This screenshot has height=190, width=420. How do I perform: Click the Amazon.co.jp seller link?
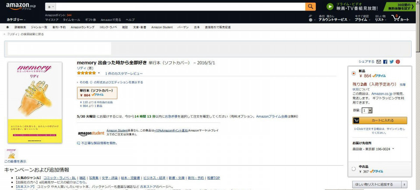381,94
